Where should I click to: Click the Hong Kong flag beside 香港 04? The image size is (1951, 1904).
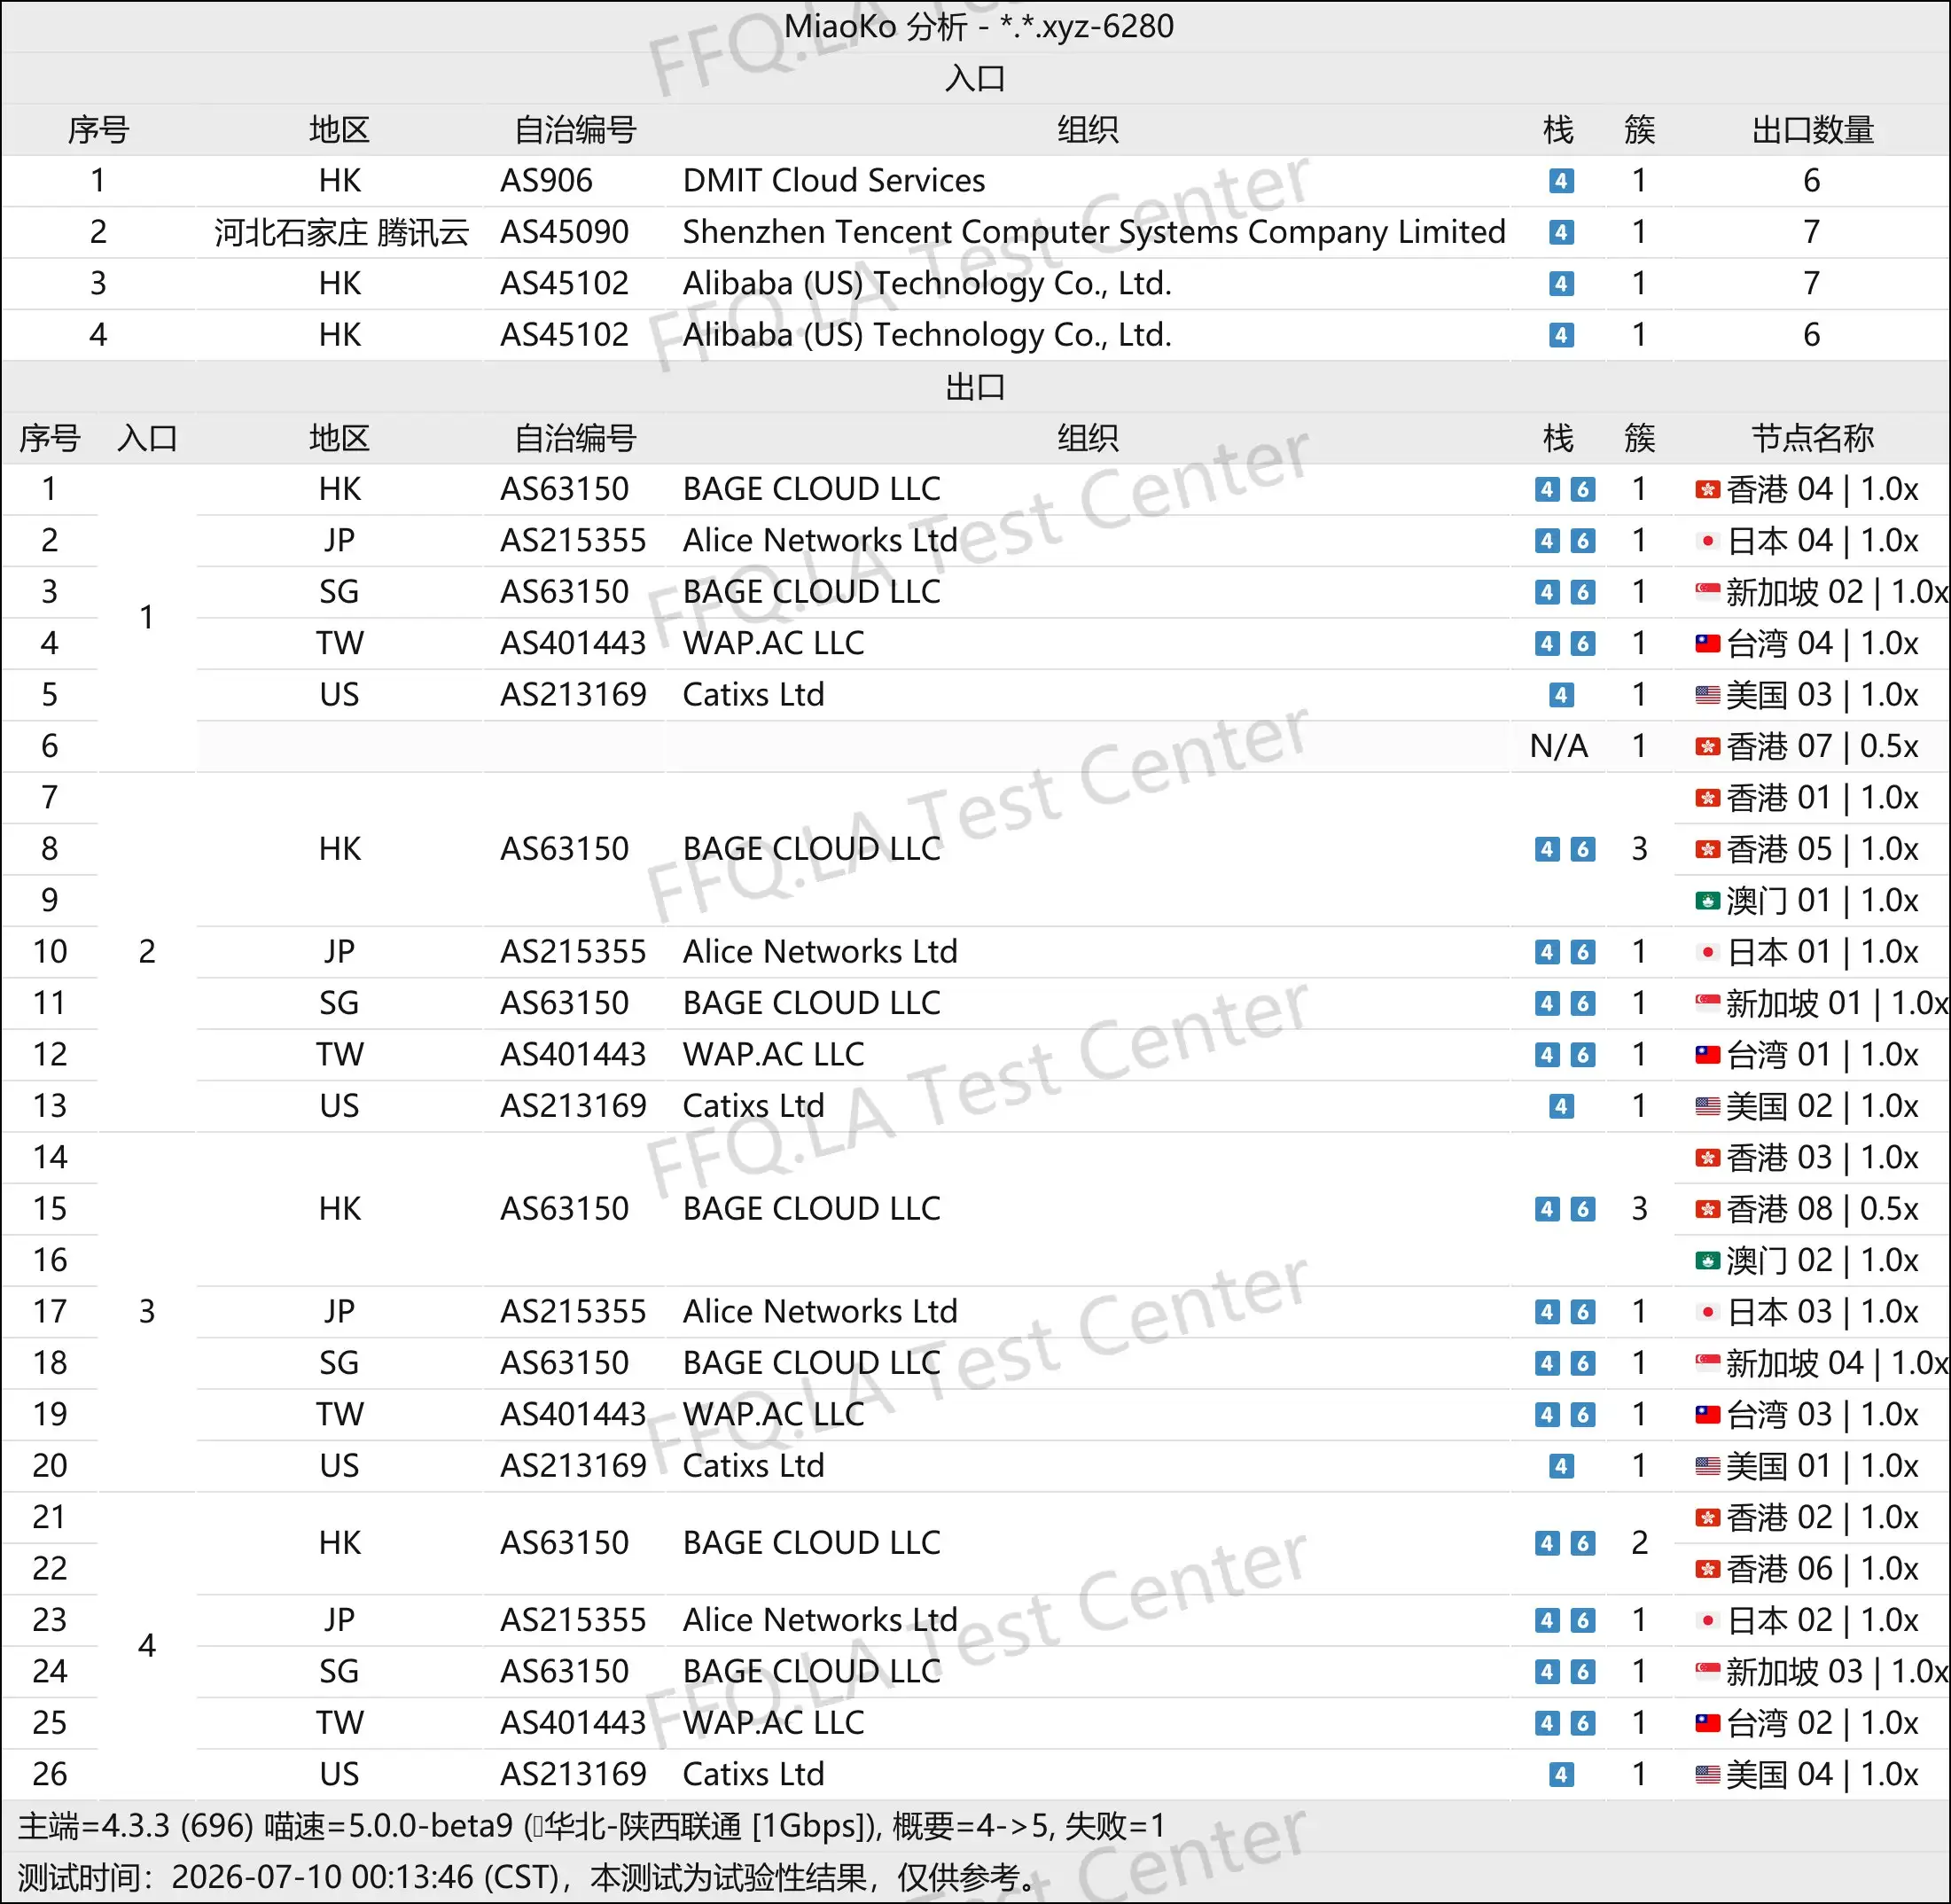coord(1707,489)
